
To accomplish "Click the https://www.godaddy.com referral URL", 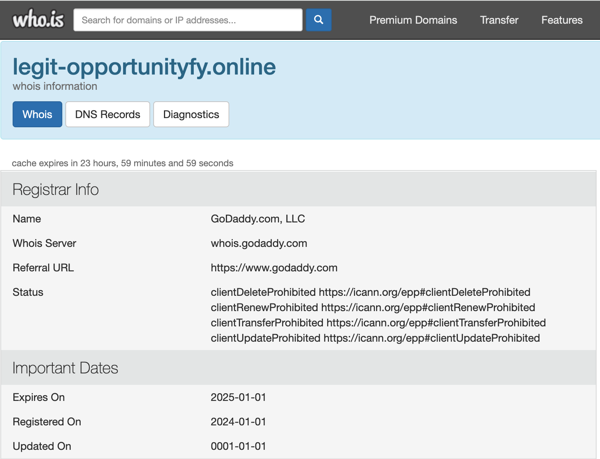I will 274,268.
